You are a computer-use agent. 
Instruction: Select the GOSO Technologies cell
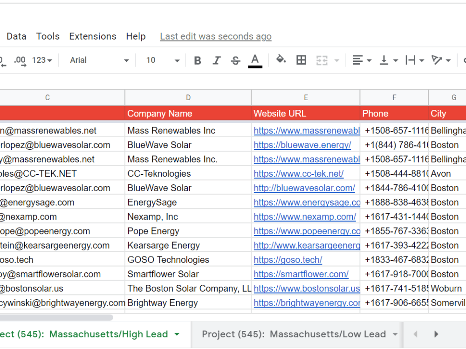click(188, 260)
